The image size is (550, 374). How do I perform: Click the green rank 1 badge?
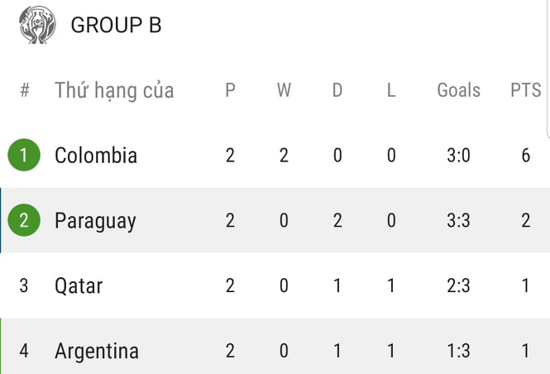point(24,155)
